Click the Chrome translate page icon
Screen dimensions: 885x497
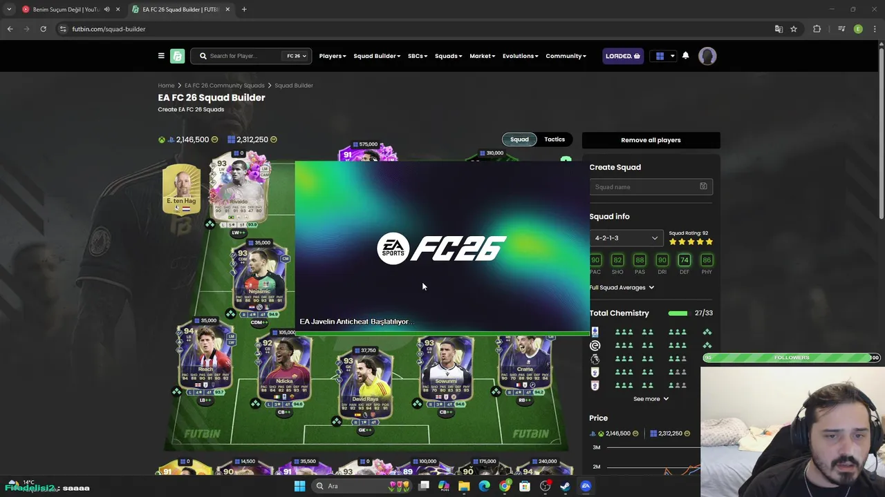[x=779, y=29]
